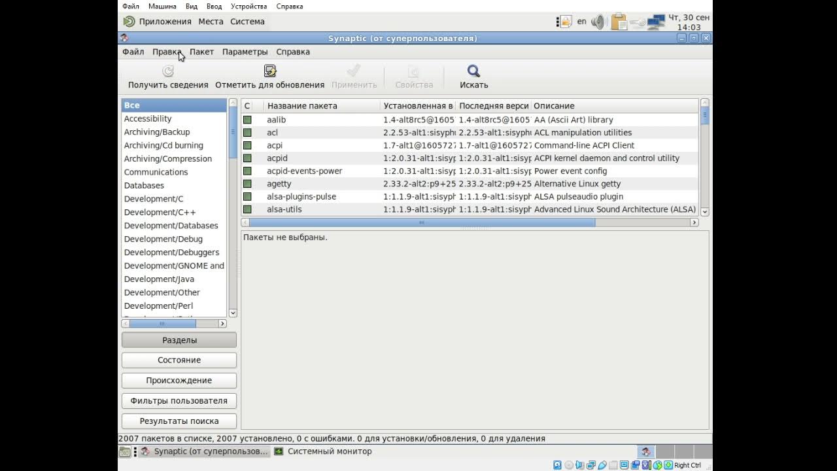Select the alsa-utils package row name
This screenshot has width=837, height=471.
[x=284, y=209]
